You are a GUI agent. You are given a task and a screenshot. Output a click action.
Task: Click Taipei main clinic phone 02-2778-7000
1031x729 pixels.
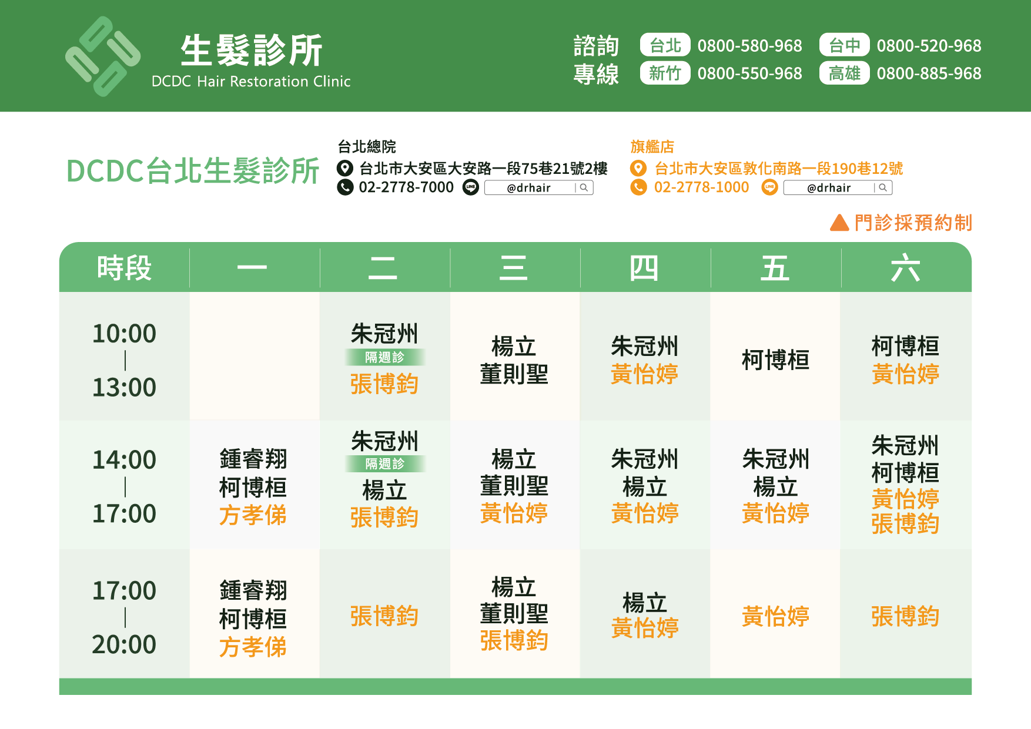(406, 187)
